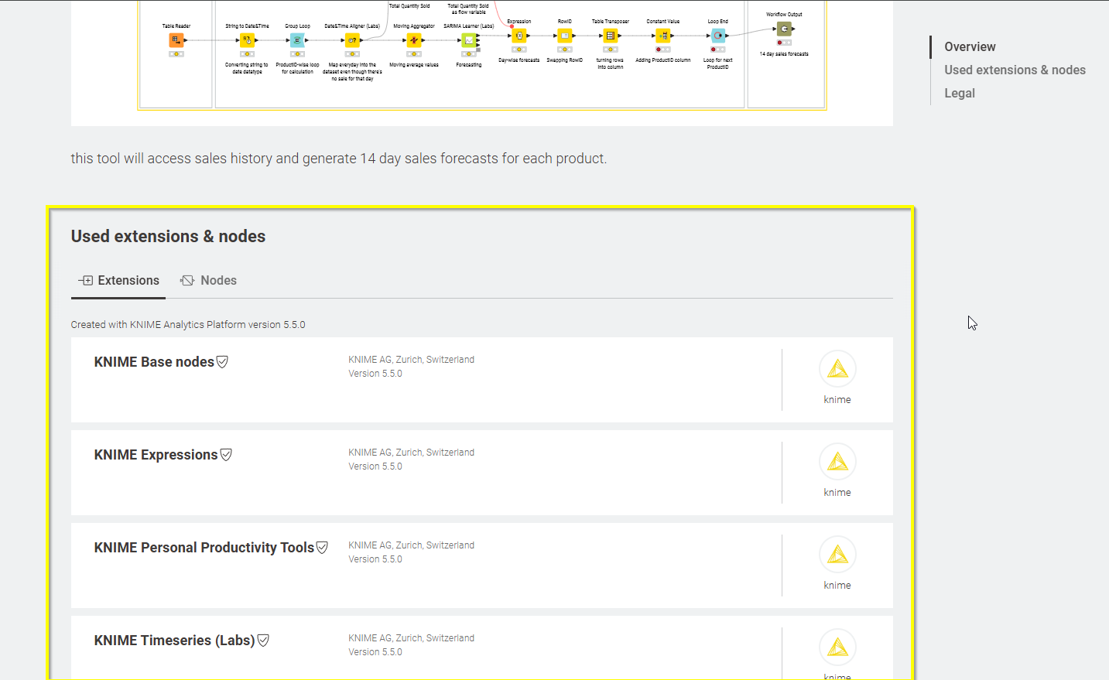This screenshot has height=680, width=1109.
Task: Click the Moving Aggregator node icon
Action: point(414,40)
